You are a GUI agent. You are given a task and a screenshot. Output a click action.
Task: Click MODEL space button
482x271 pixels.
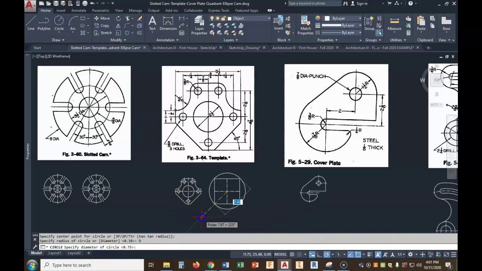click(281, 254)
